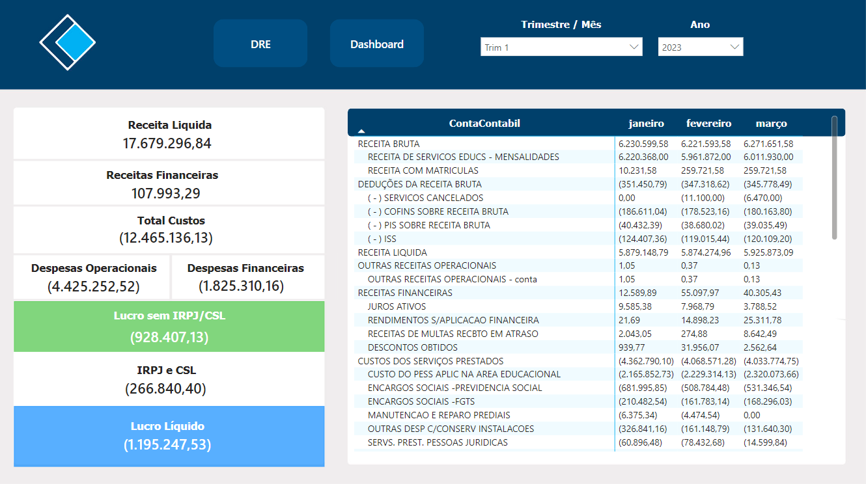This screenshot has width=866, height=484.
Task: Click the JUROS ATIVOS row
Action: point(578,306)
